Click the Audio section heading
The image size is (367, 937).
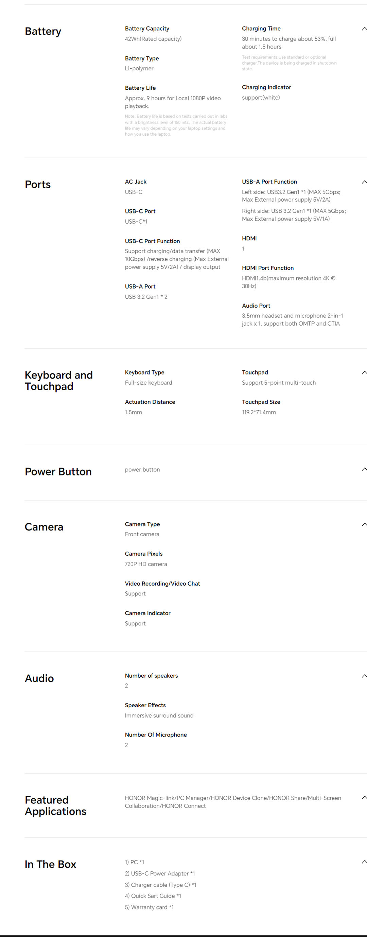point(39,679)
